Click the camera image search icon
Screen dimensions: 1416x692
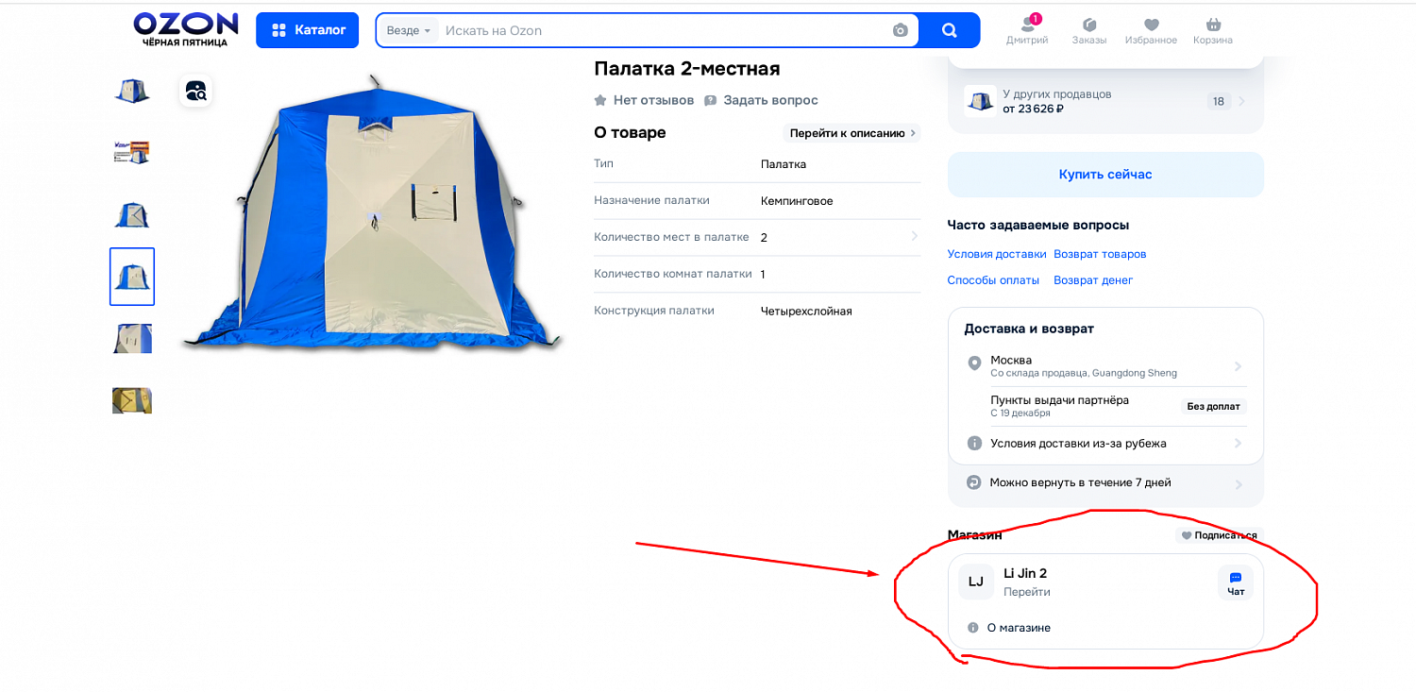(900, 30)
